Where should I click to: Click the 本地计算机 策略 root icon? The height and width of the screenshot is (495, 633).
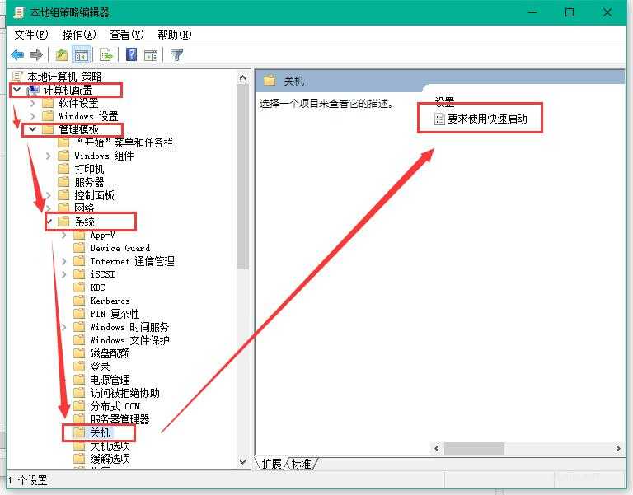[17, 77]
